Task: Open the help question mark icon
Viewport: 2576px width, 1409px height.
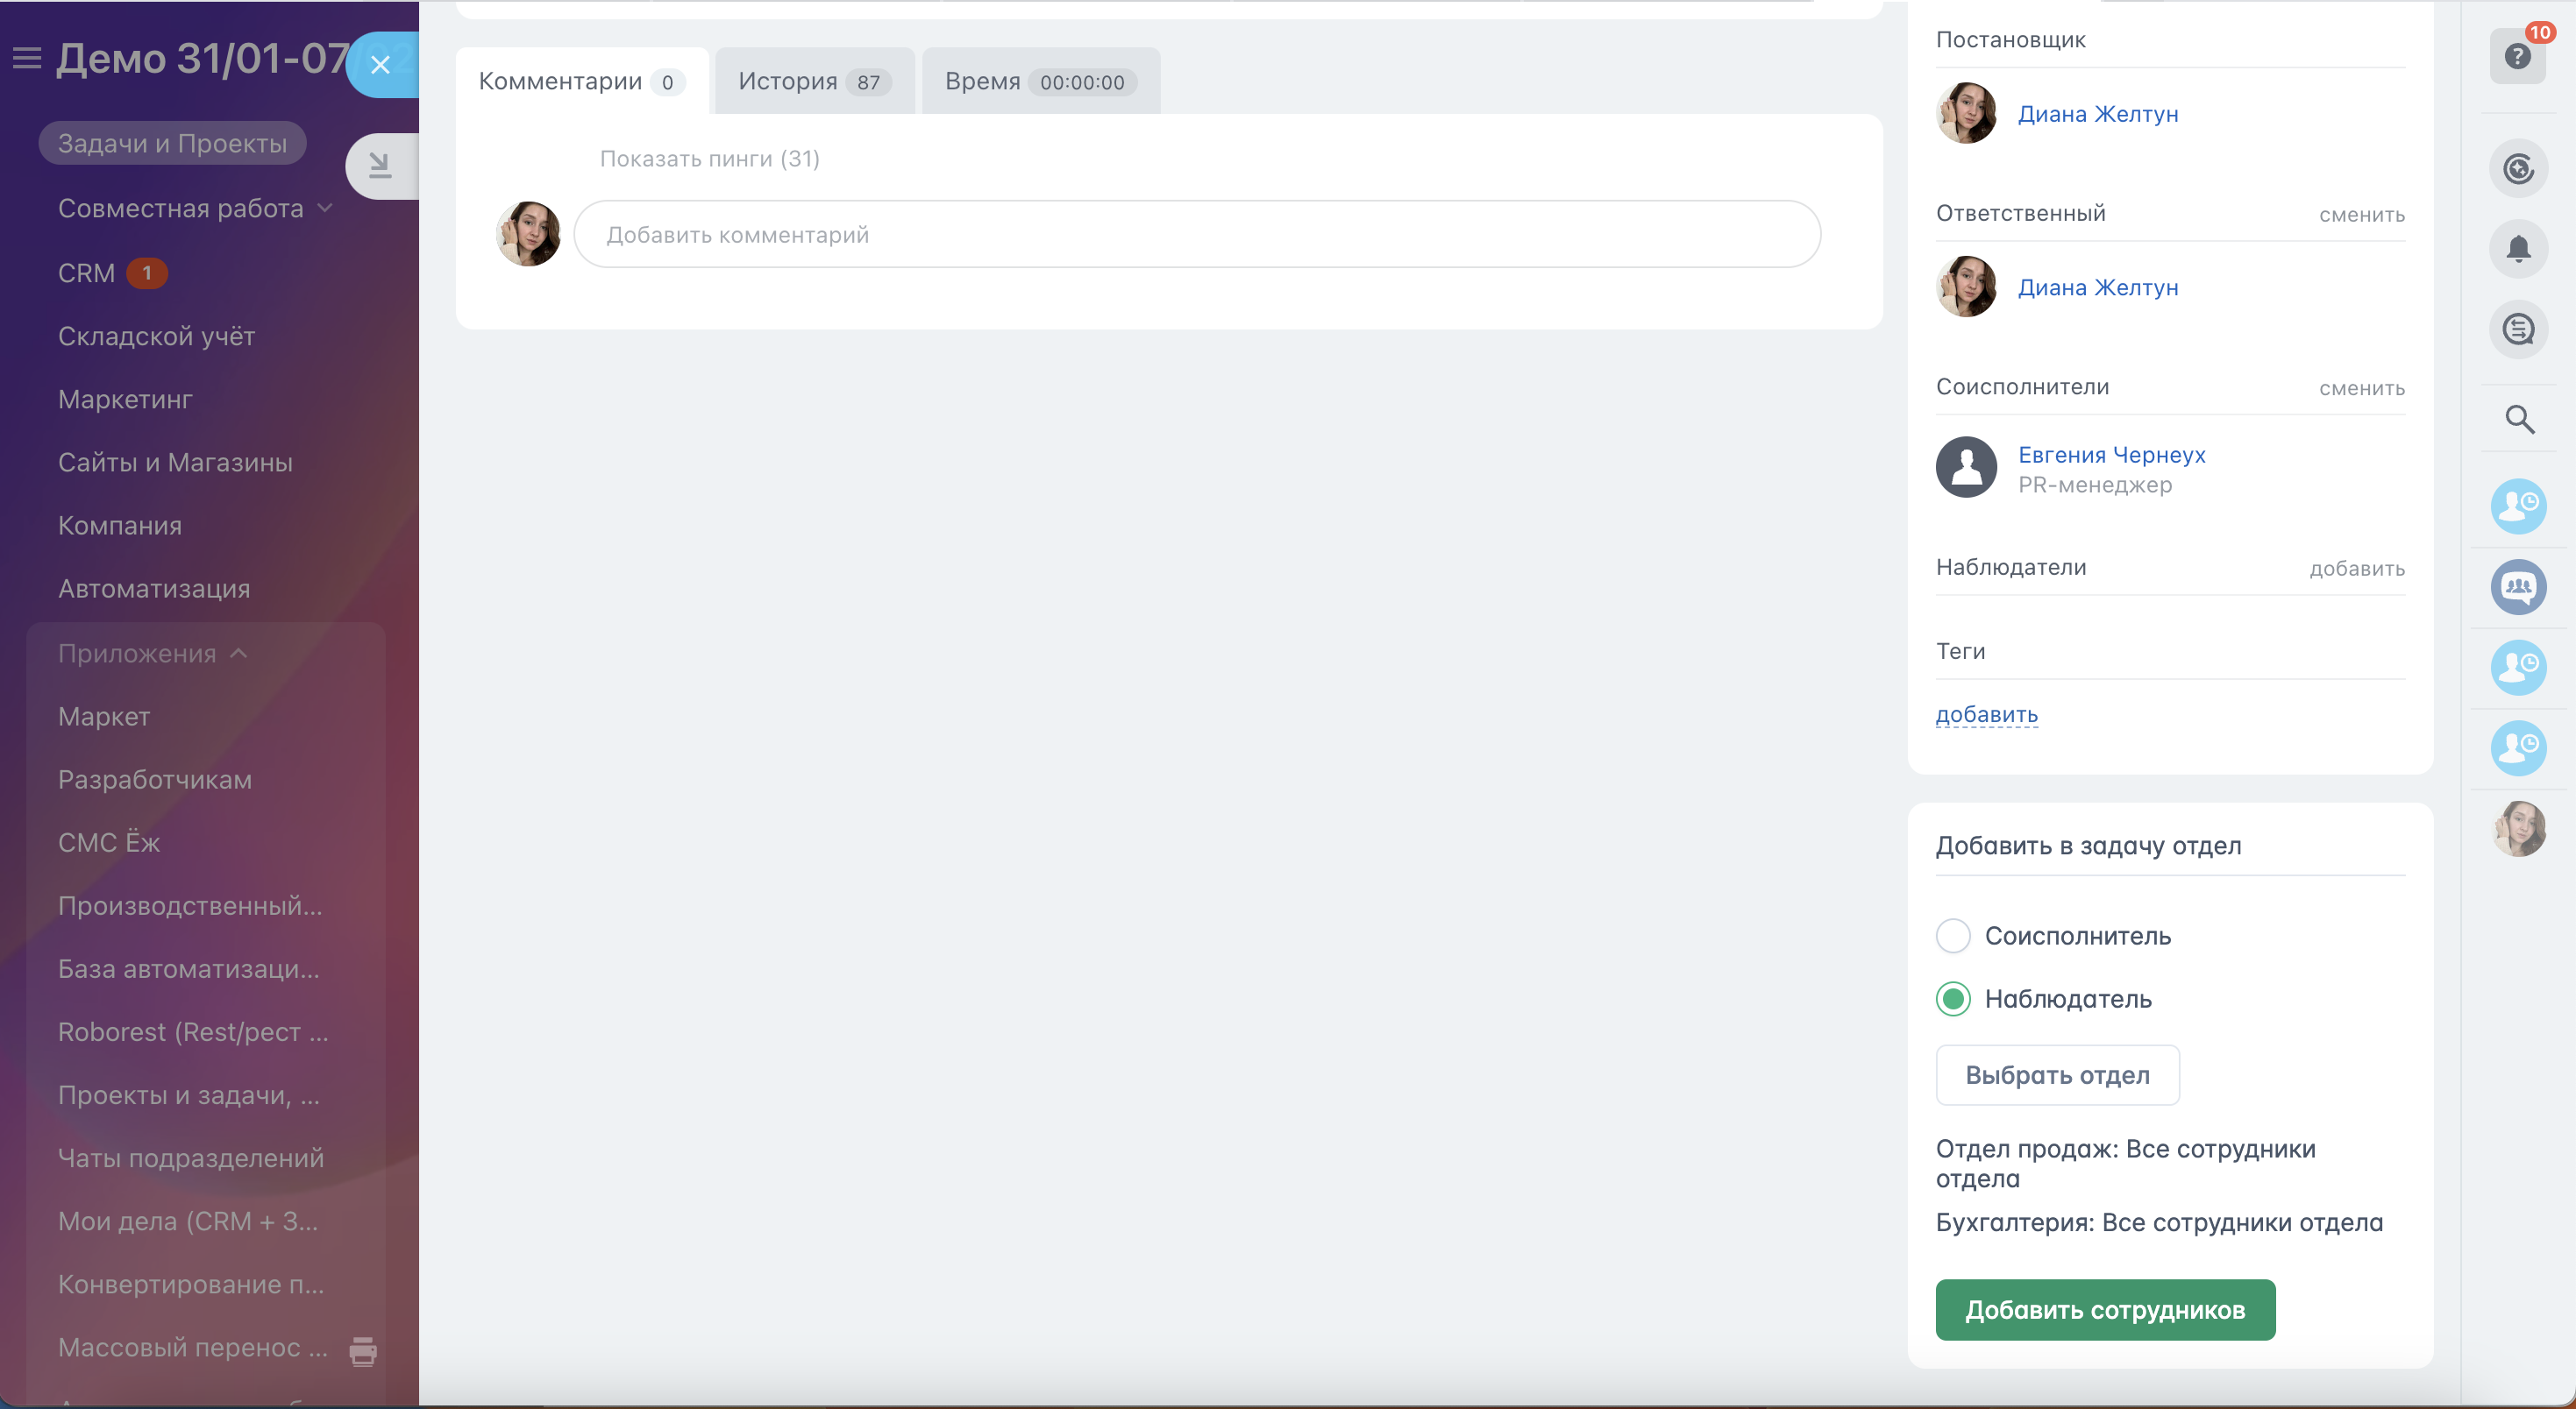Action: click(2517, 56)
